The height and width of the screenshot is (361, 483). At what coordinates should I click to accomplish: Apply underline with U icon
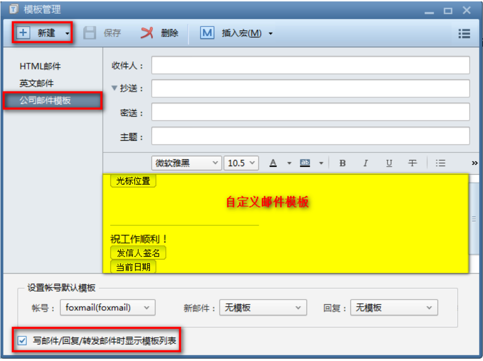coord(389,163)
